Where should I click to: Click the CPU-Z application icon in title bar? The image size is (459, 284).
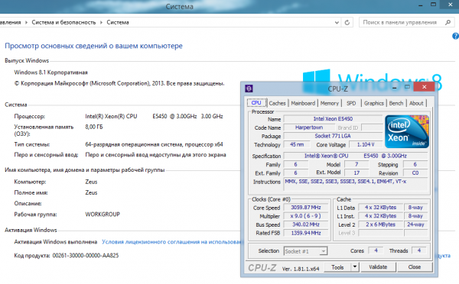coord(249,89)
